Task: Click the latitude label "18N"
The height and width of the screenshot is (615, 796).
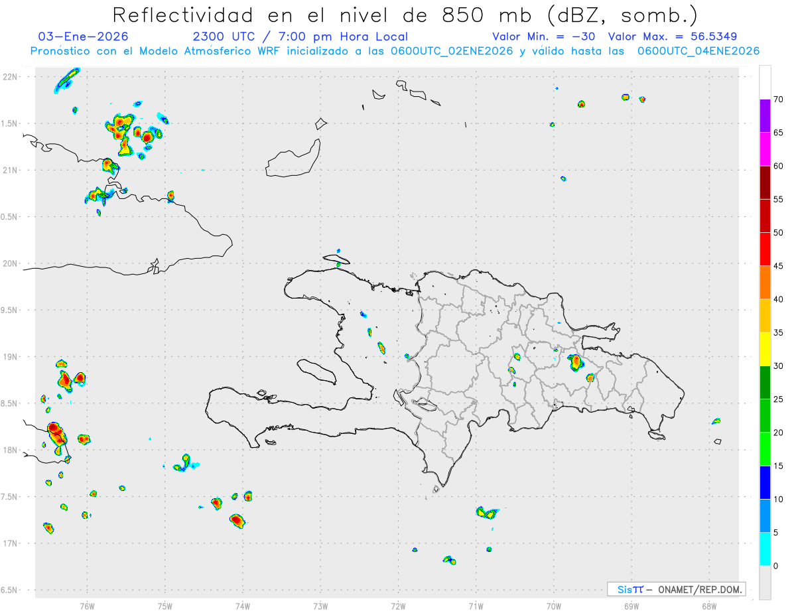Action: 11,450
